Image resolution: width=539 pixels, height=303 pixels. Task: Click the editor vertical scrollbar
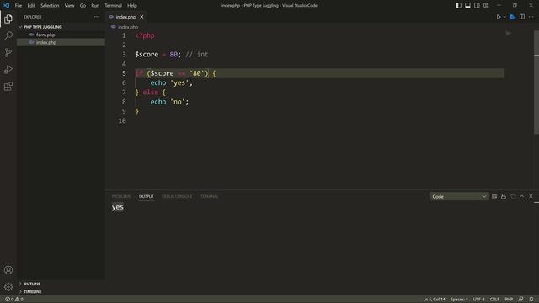click(x=536, y=82)
